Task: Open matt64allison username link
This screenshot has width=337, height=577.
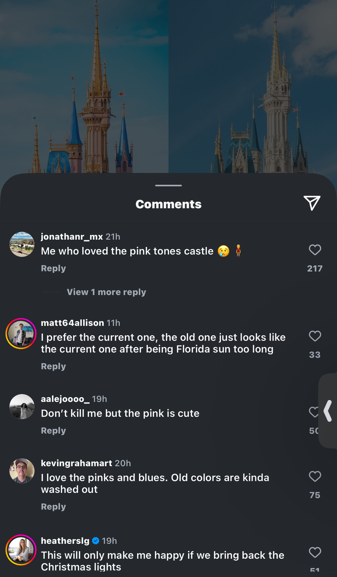Action: [x=73, y=323]
